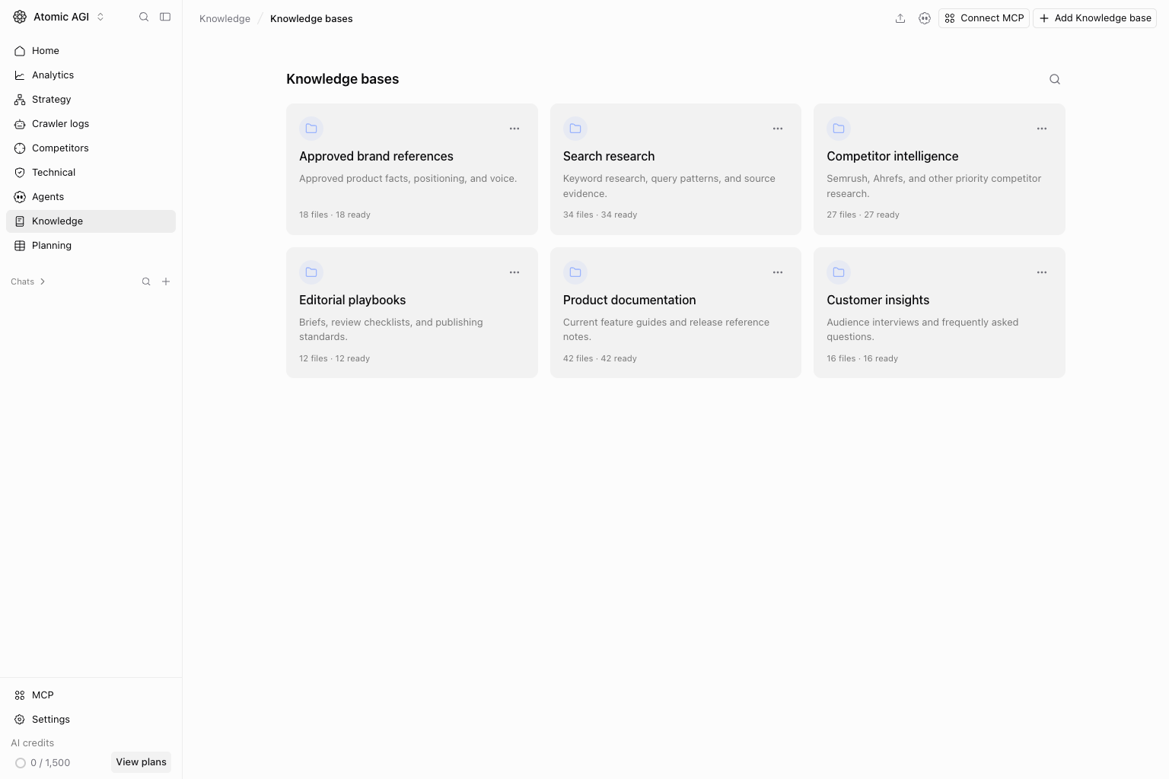Go to Home in sidebar
The width and height of the screenshot is (1169, 779).
pos(91,51)
